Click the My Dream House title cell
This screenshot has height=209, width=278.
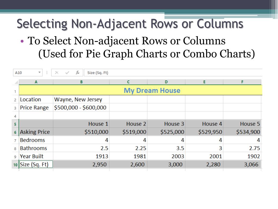pyautogui.click(x=152, y=91)
